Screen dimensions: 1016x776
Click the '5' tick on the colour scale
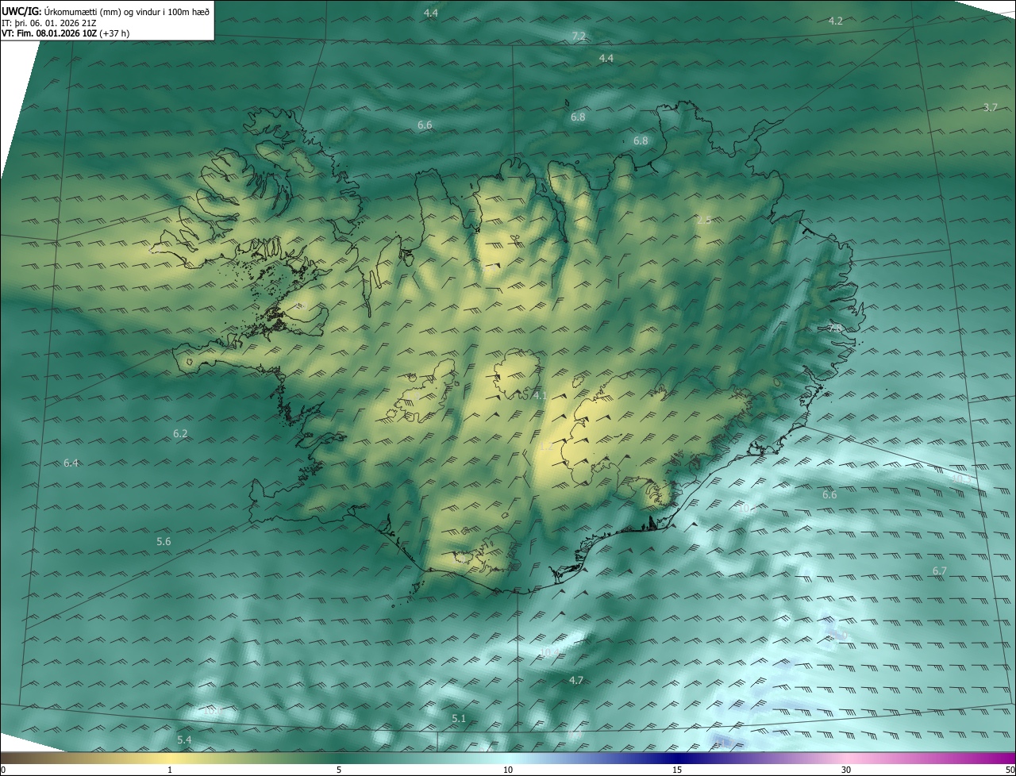339,770
